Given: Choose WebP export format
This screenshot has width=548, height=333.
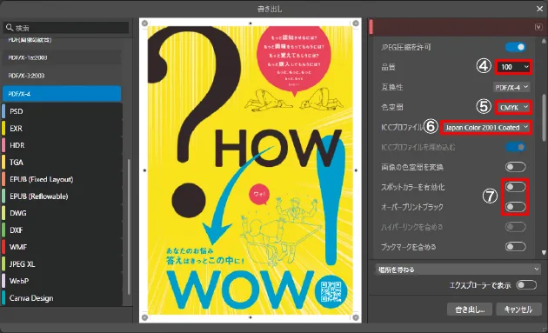Looking at the screenshot, I should tap(62, 281).
